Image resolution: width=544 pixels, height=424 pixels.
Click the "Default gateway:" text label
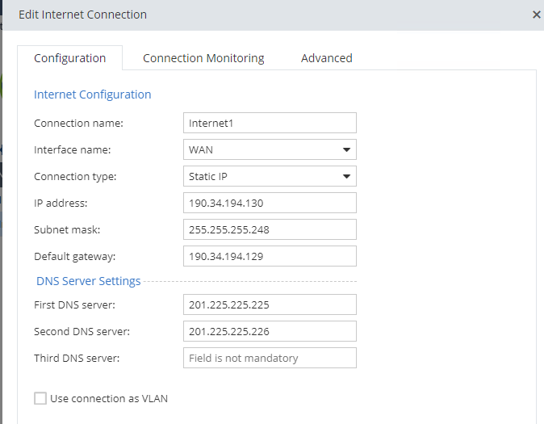pos(75,256)
